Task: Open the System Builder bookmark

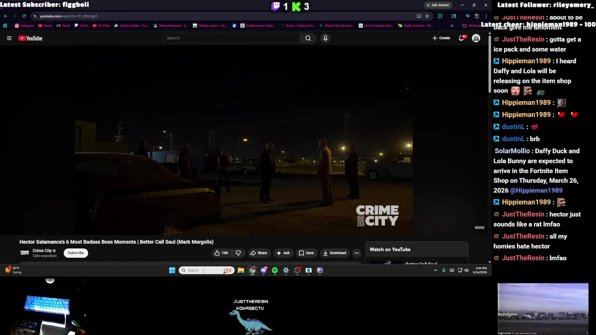Action: pos(131,26)
